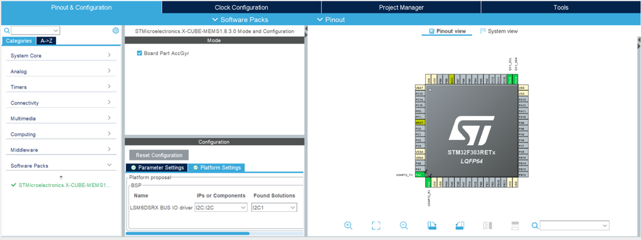Open the Parameter Settings tab

(x=157, y=167)
